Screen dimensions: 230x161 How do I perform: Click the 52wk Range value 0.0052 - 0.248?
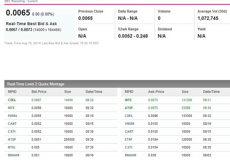[133, 36]
